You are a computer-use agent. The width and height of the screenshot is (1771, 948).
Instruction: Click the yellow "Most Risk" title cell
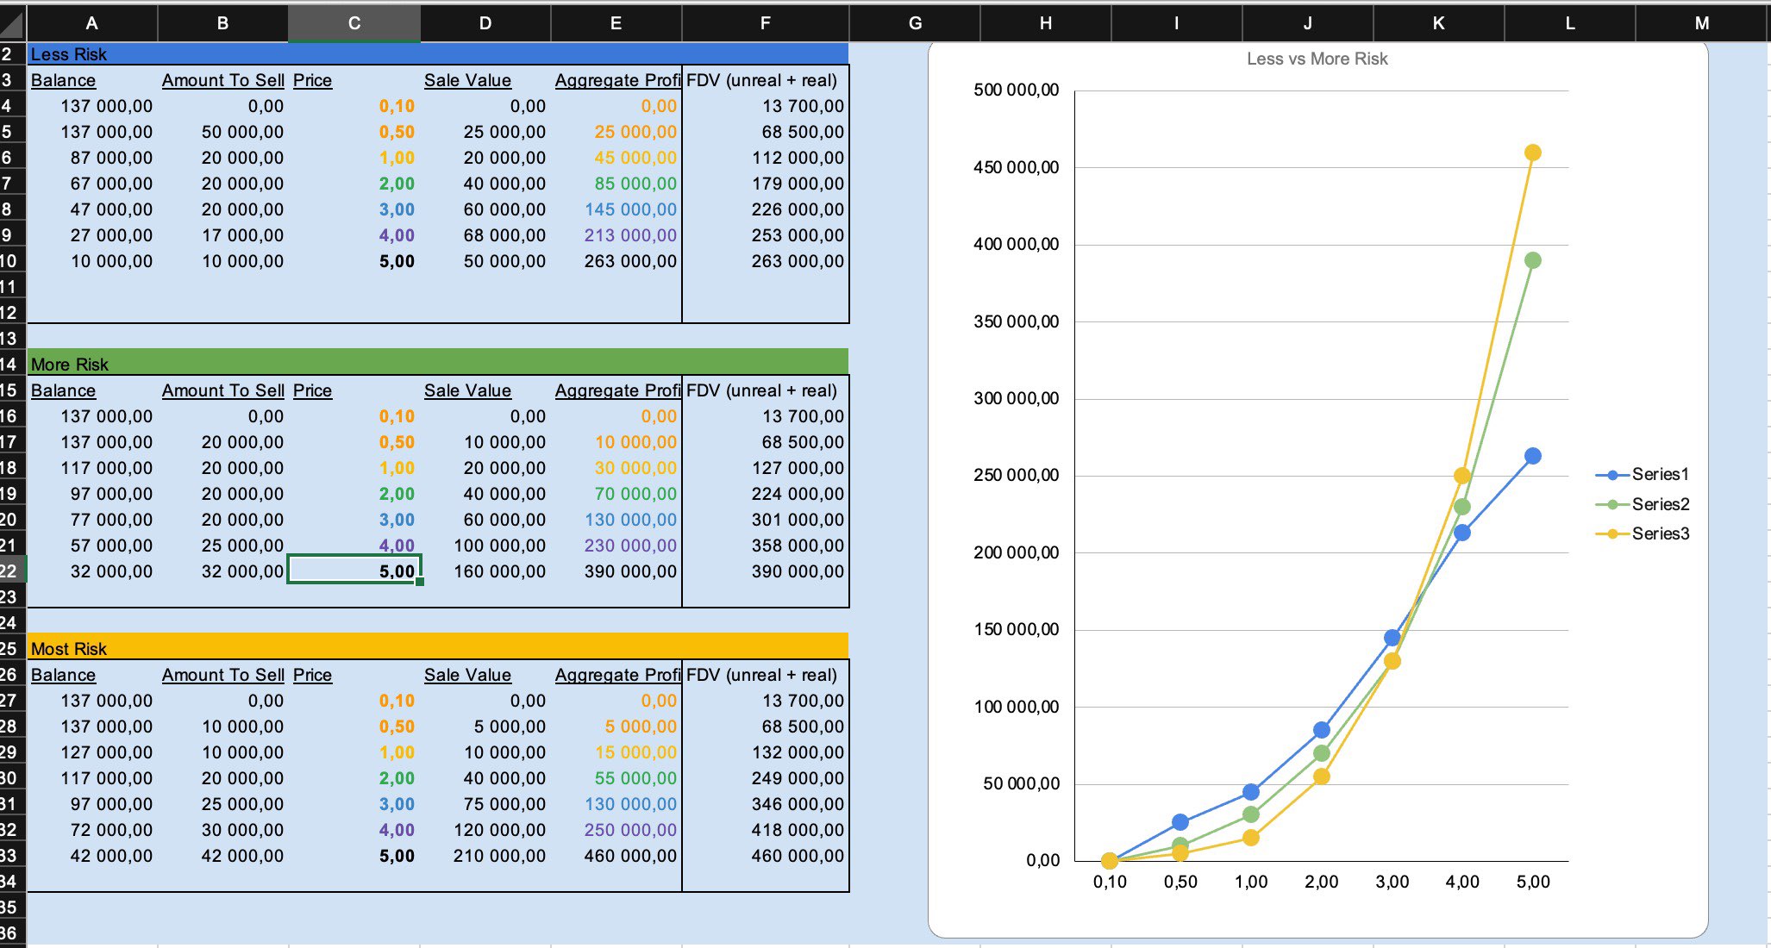[69, 649]
